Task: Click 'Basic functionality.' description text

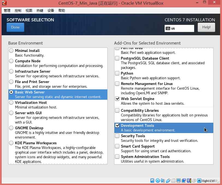Action: [29, 55]
